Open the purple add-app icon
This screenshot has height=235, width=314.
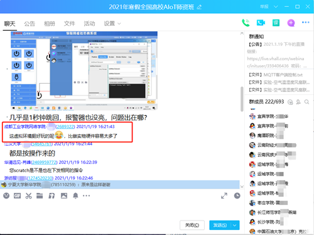point(291,23)
